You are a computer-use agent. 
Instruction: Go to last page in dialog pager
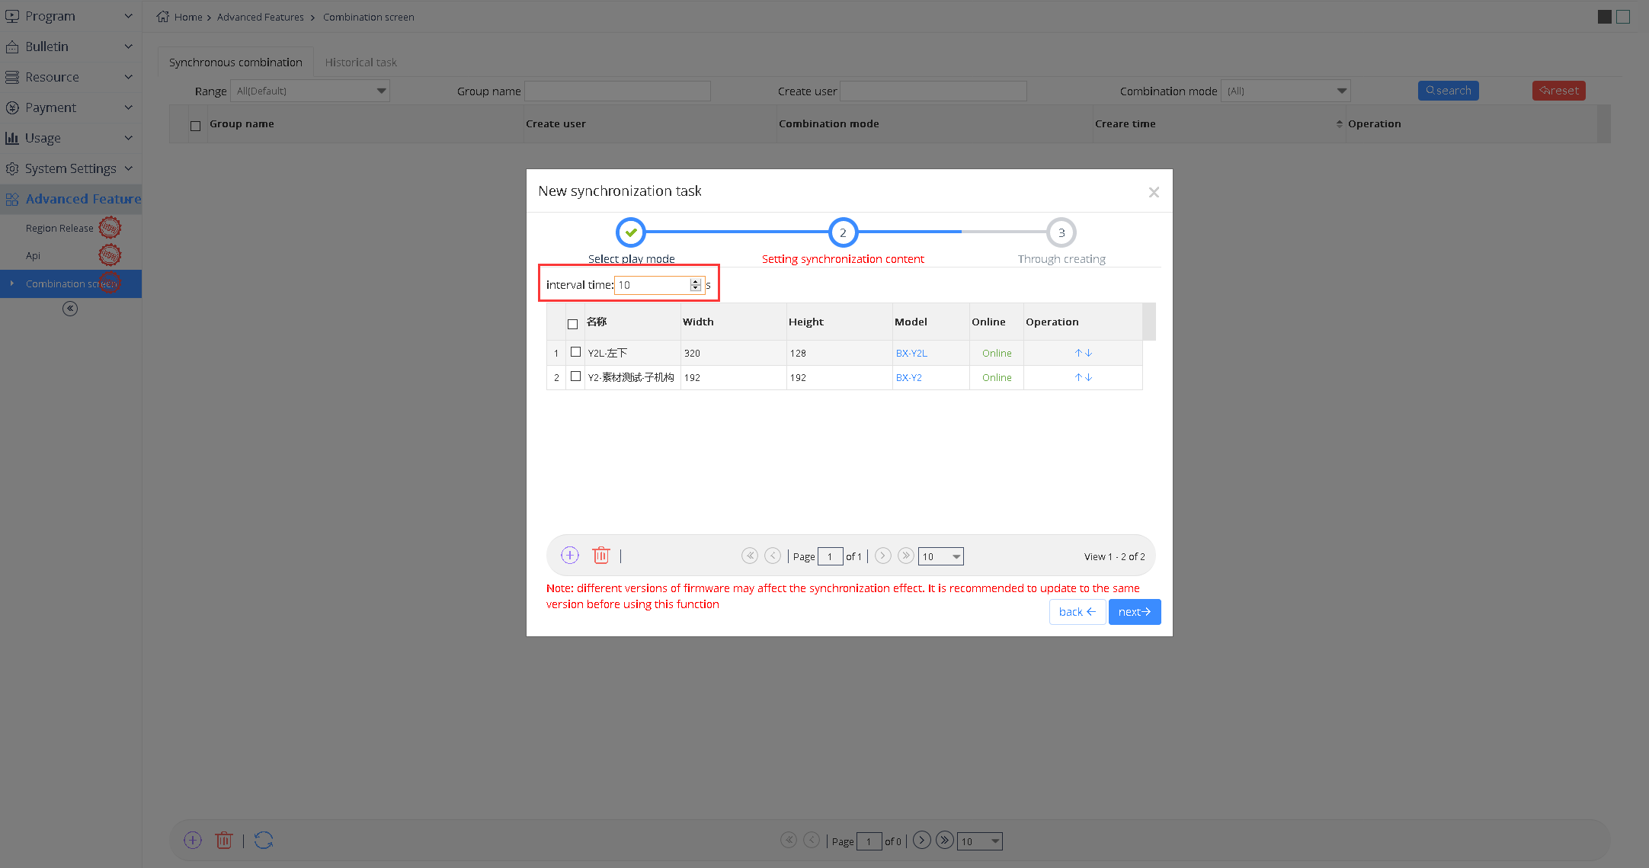click(x=906, y=556)
